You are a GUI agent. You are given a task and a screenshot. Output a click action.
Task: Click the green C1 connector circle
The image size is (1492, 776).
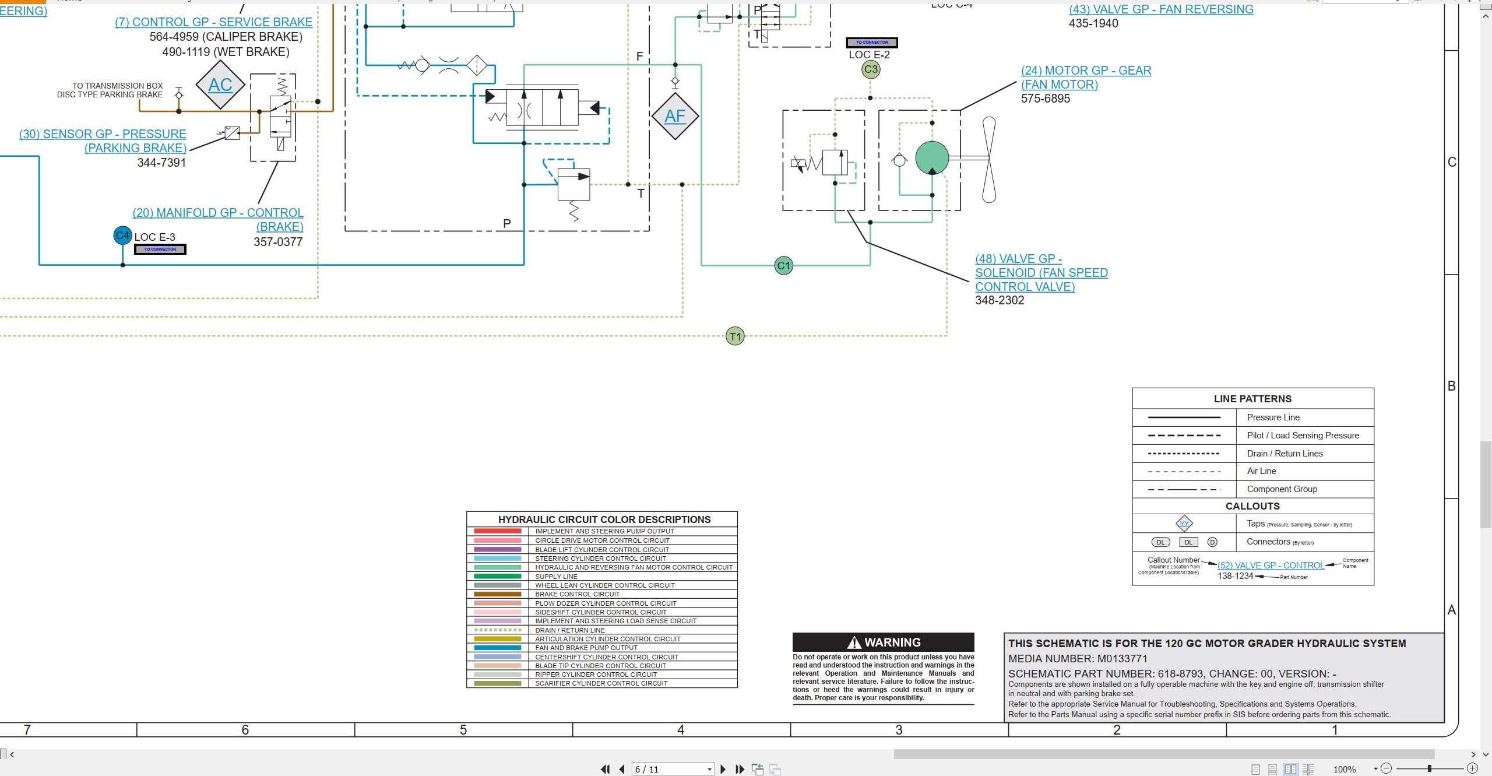[x=784, y=266]
